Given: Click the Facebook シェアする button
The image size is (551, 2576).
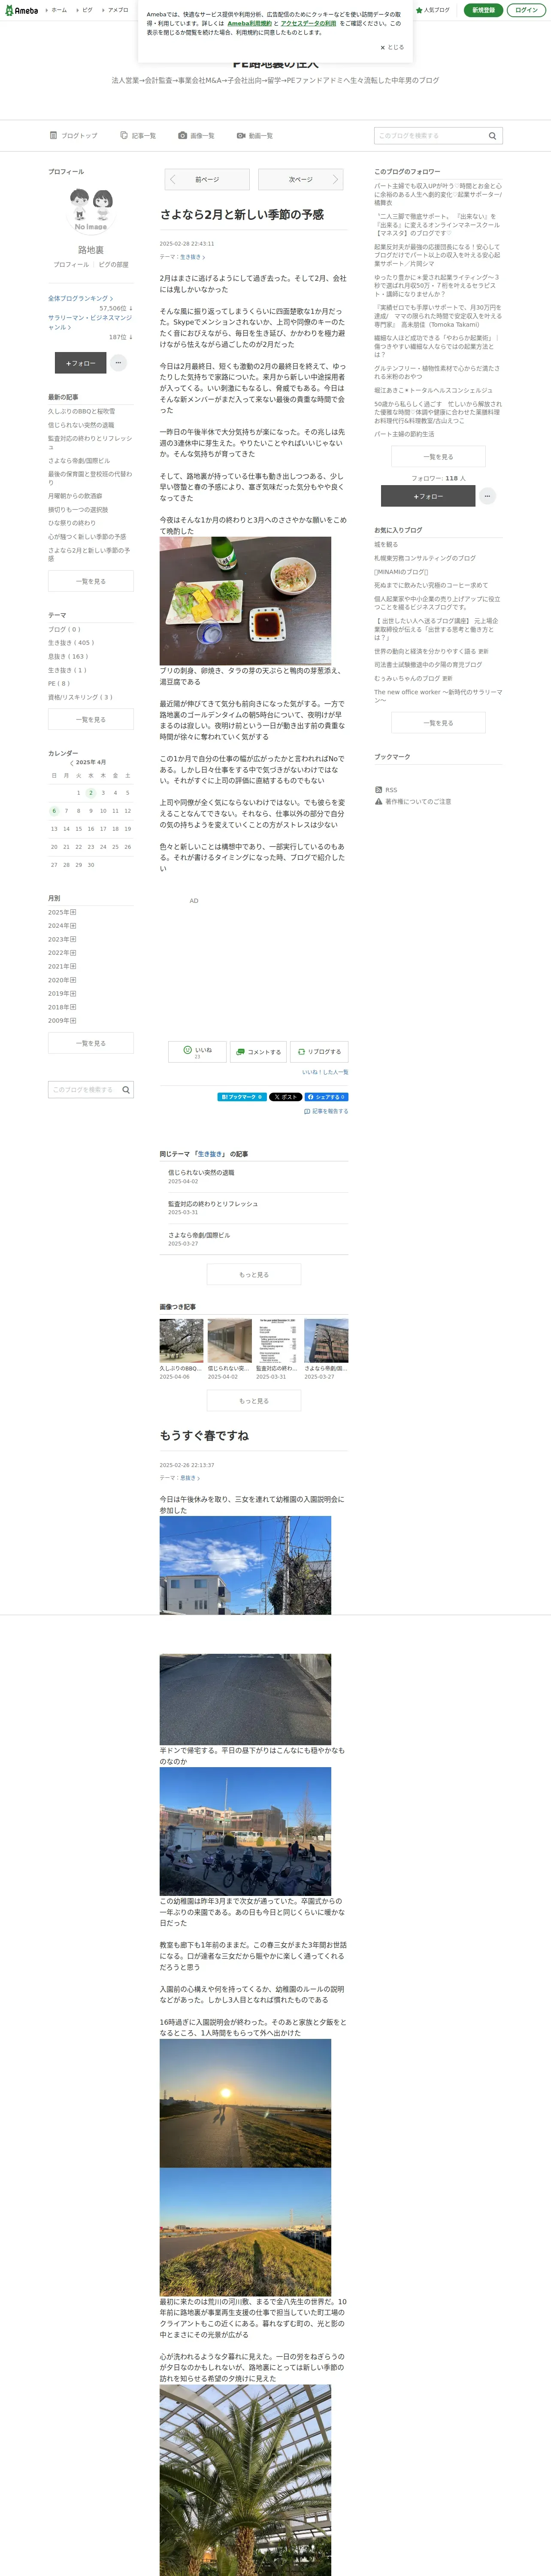Looking at the screenshot, I should (x=326, y=1097).
